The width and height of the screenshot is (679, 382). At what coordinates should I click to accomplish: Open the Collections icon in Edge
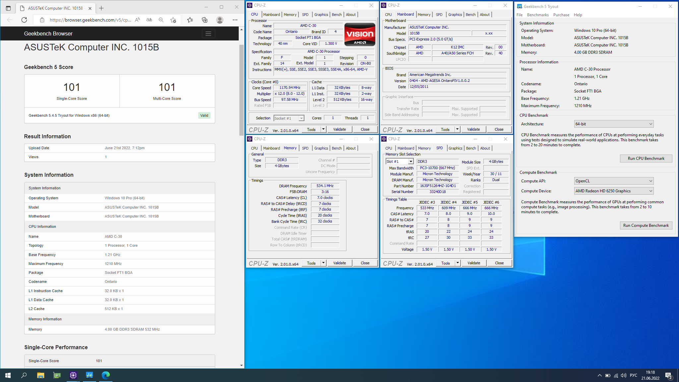click(x=205, y=20)
